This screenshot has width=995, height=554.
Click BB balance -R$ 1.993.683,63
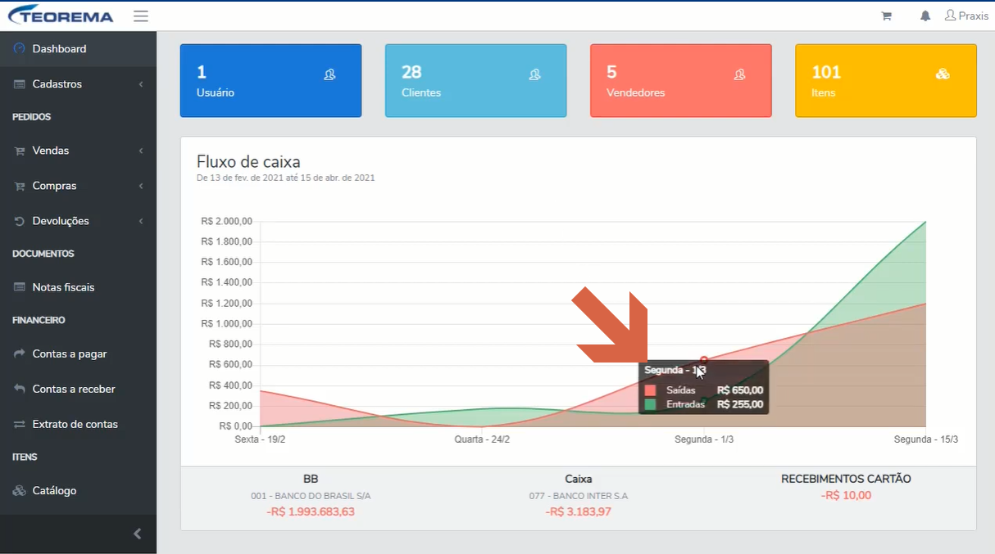click(311, 512)
